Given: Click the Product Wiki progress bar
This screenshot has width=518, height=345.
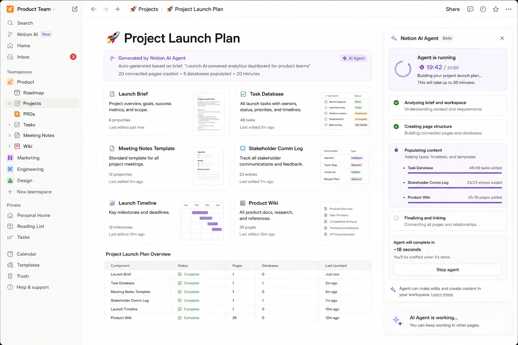Looking at the screenshot, I should 455,202.
